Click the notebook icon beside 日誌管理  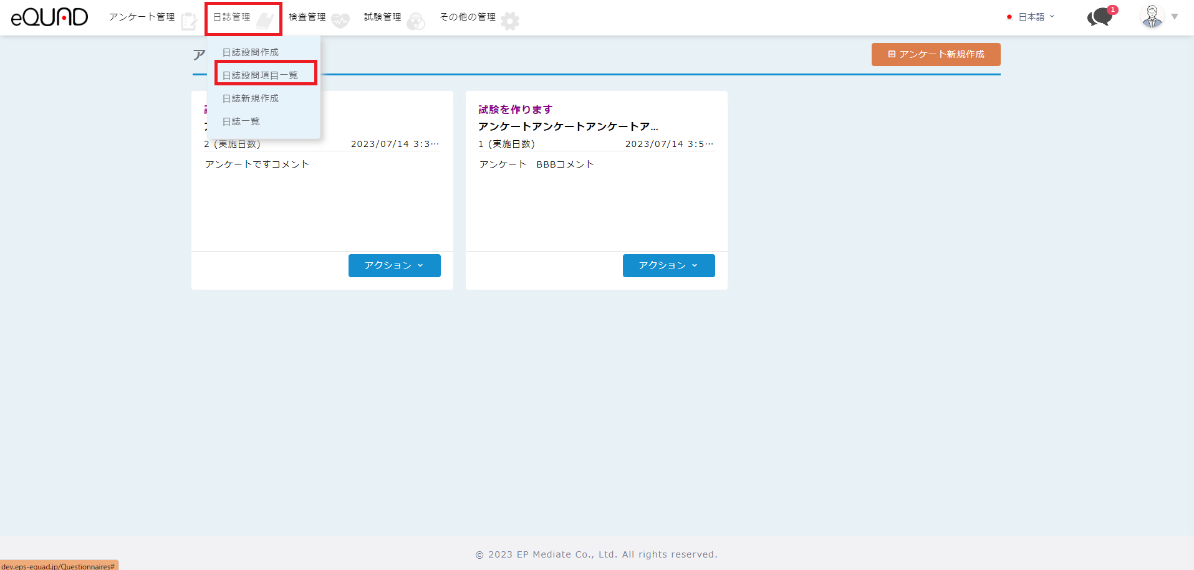[x=265, y=21]
